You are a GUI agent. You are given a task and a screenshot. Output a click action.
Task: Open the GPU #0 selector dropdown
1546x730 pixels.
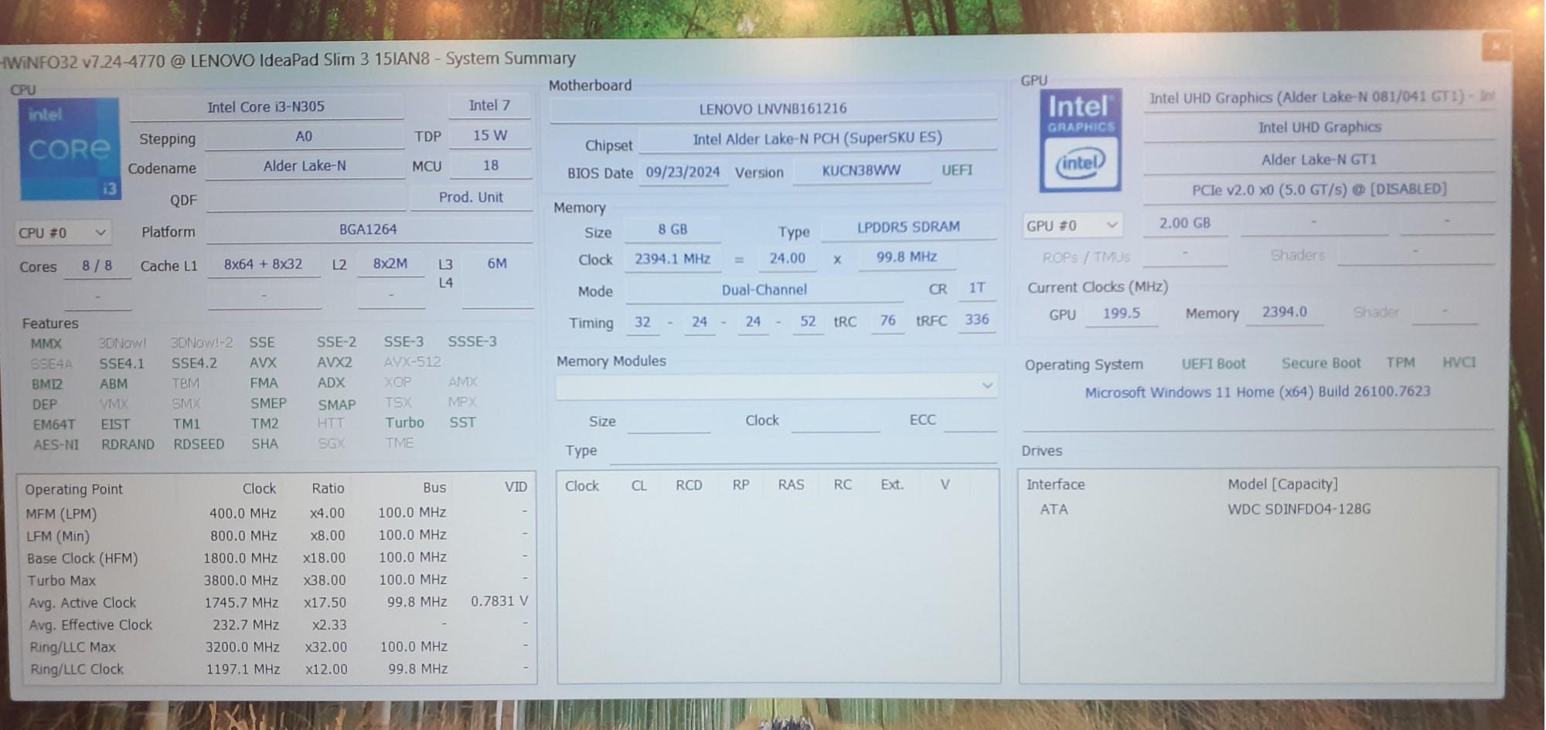click(x=1071, y=226)
